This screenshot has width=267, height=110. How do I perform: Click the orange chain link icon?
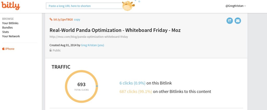click(51, 19)
